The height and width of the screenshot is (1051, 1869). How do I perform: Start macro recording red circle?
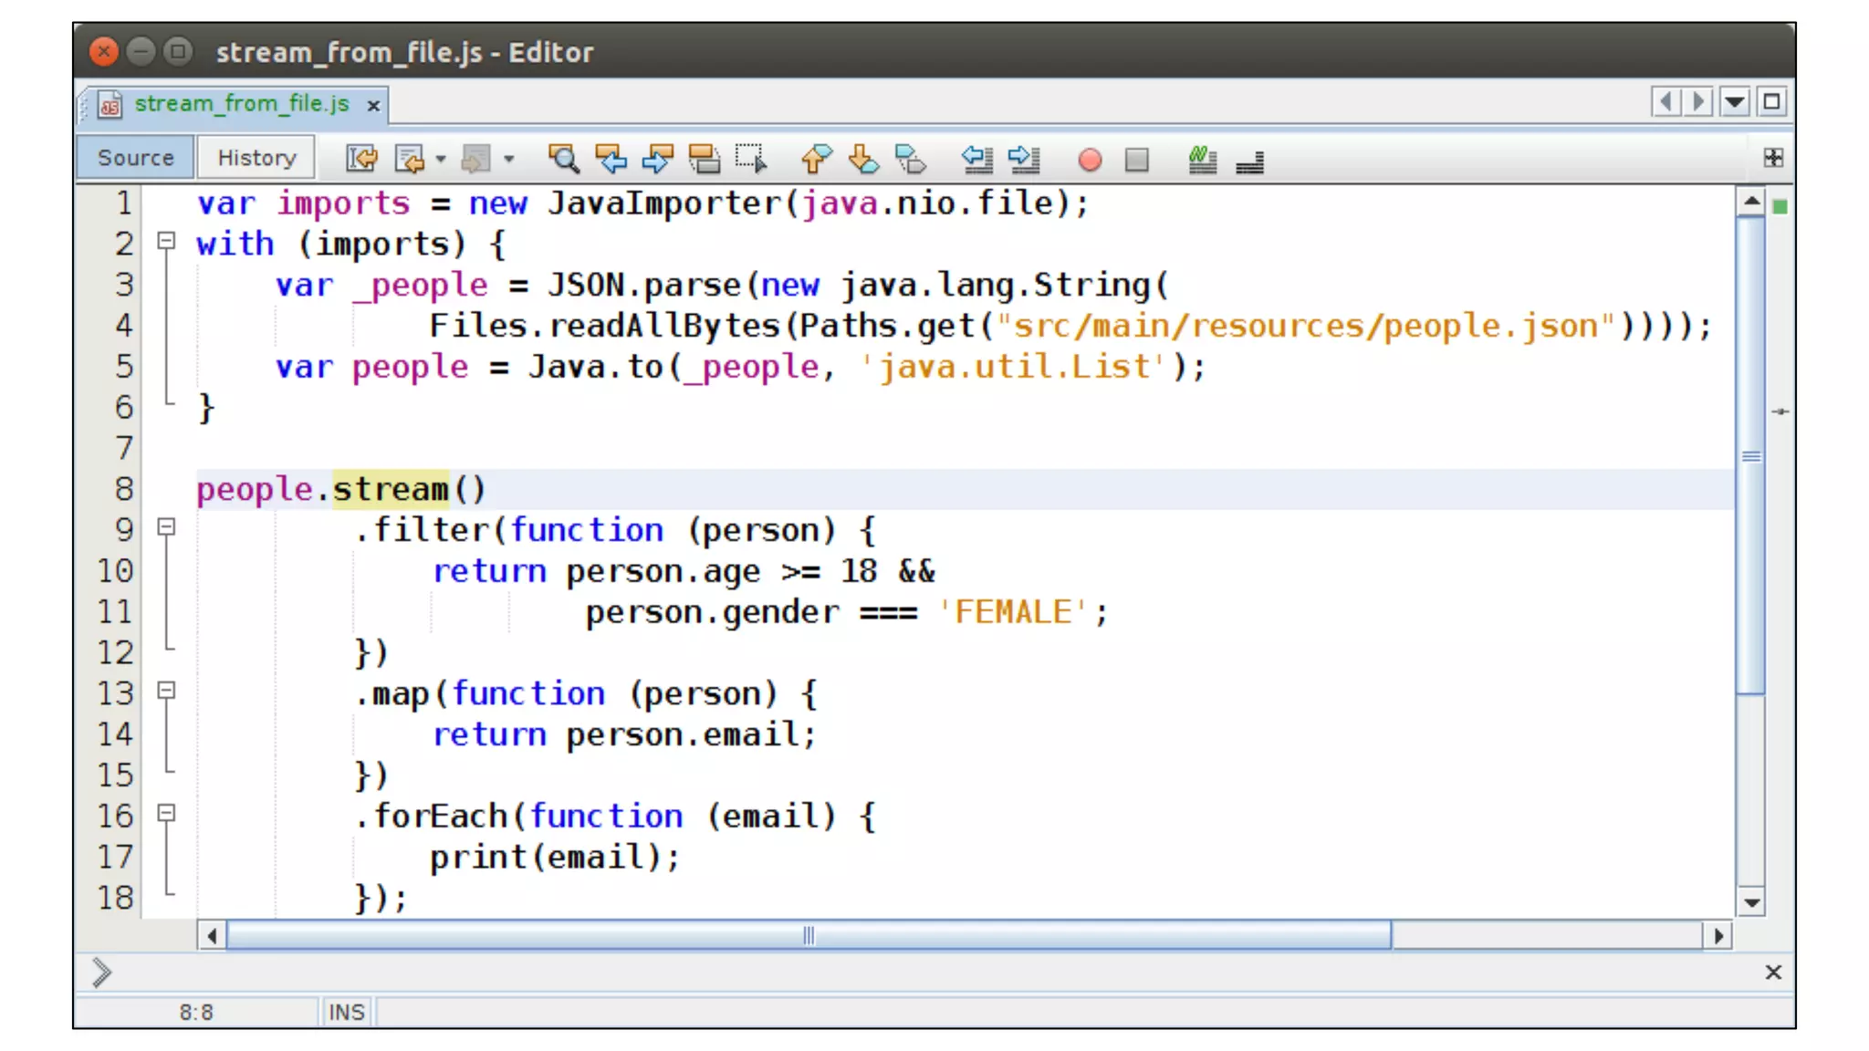coord(1089,160)
